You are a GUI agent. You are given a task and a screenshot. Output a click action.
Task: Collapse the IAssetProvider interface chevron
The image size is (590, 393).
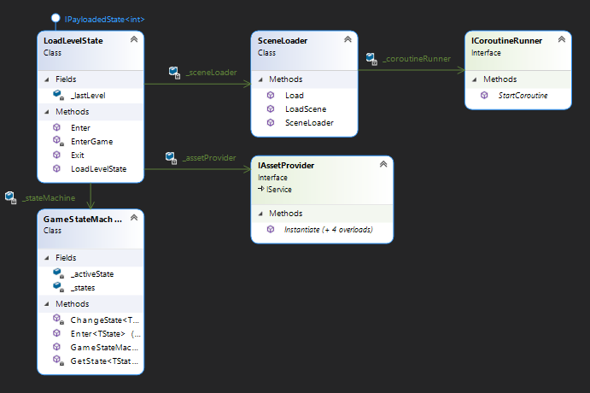click(383, 164)
